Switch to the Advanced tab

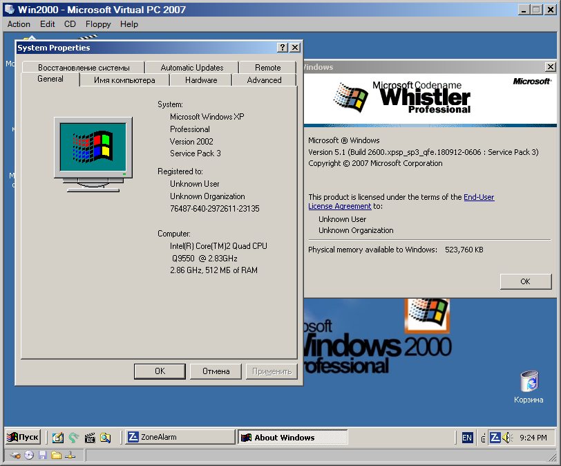point(264,80)
